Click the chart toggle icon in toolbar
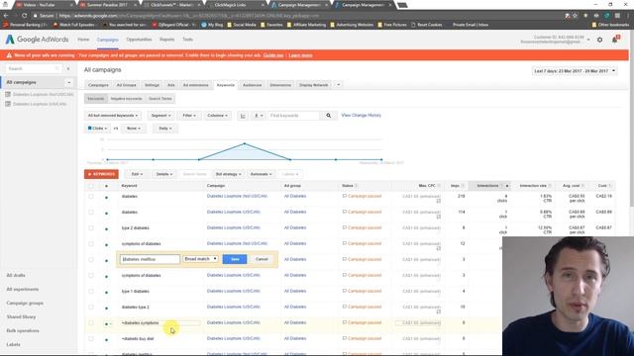634x356 pixels. pyautogui.click(x=243, y=116)
